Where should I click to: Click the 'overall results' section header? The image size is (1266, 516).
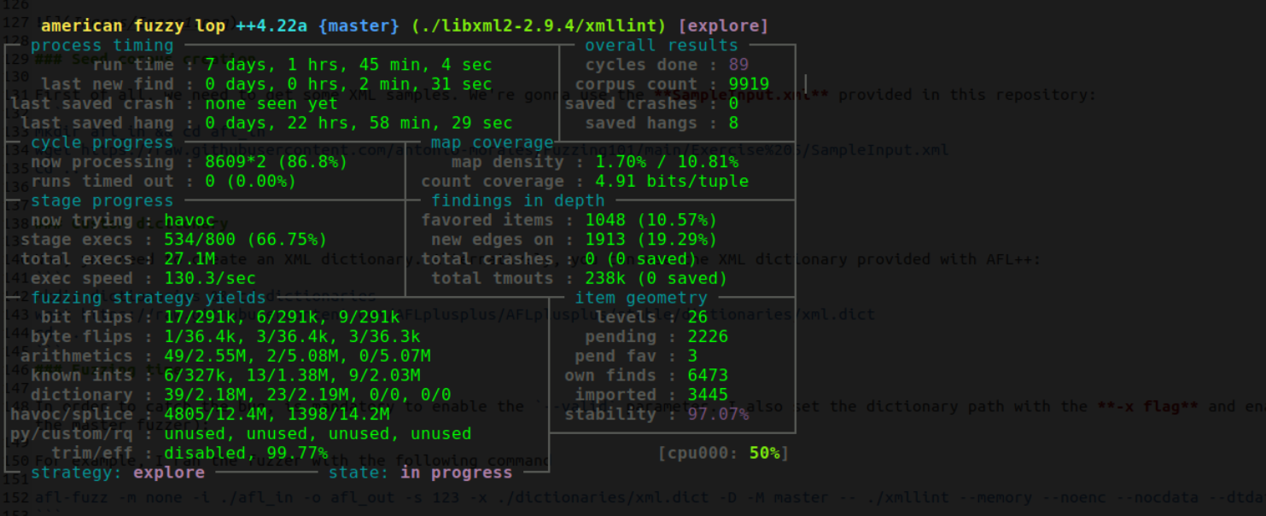[661, 45]
